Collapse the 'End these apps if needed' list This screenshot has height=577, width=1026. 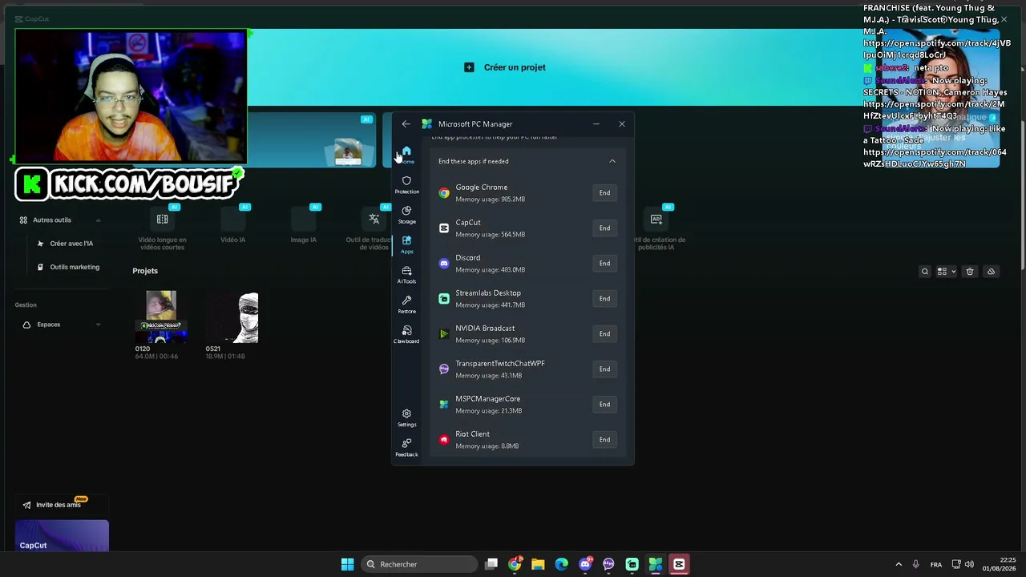click(612, 161)
